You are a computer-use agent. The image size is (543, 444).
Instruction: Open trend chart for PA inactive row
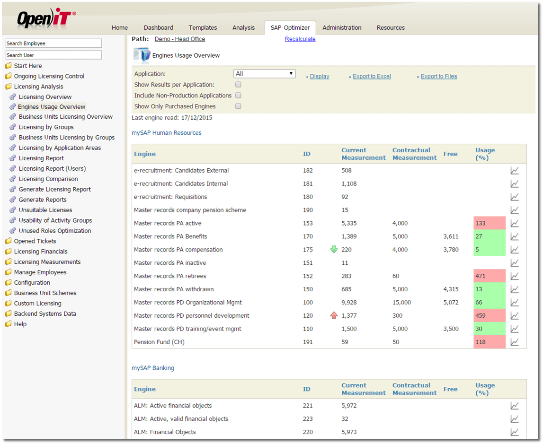coord(515,263)
